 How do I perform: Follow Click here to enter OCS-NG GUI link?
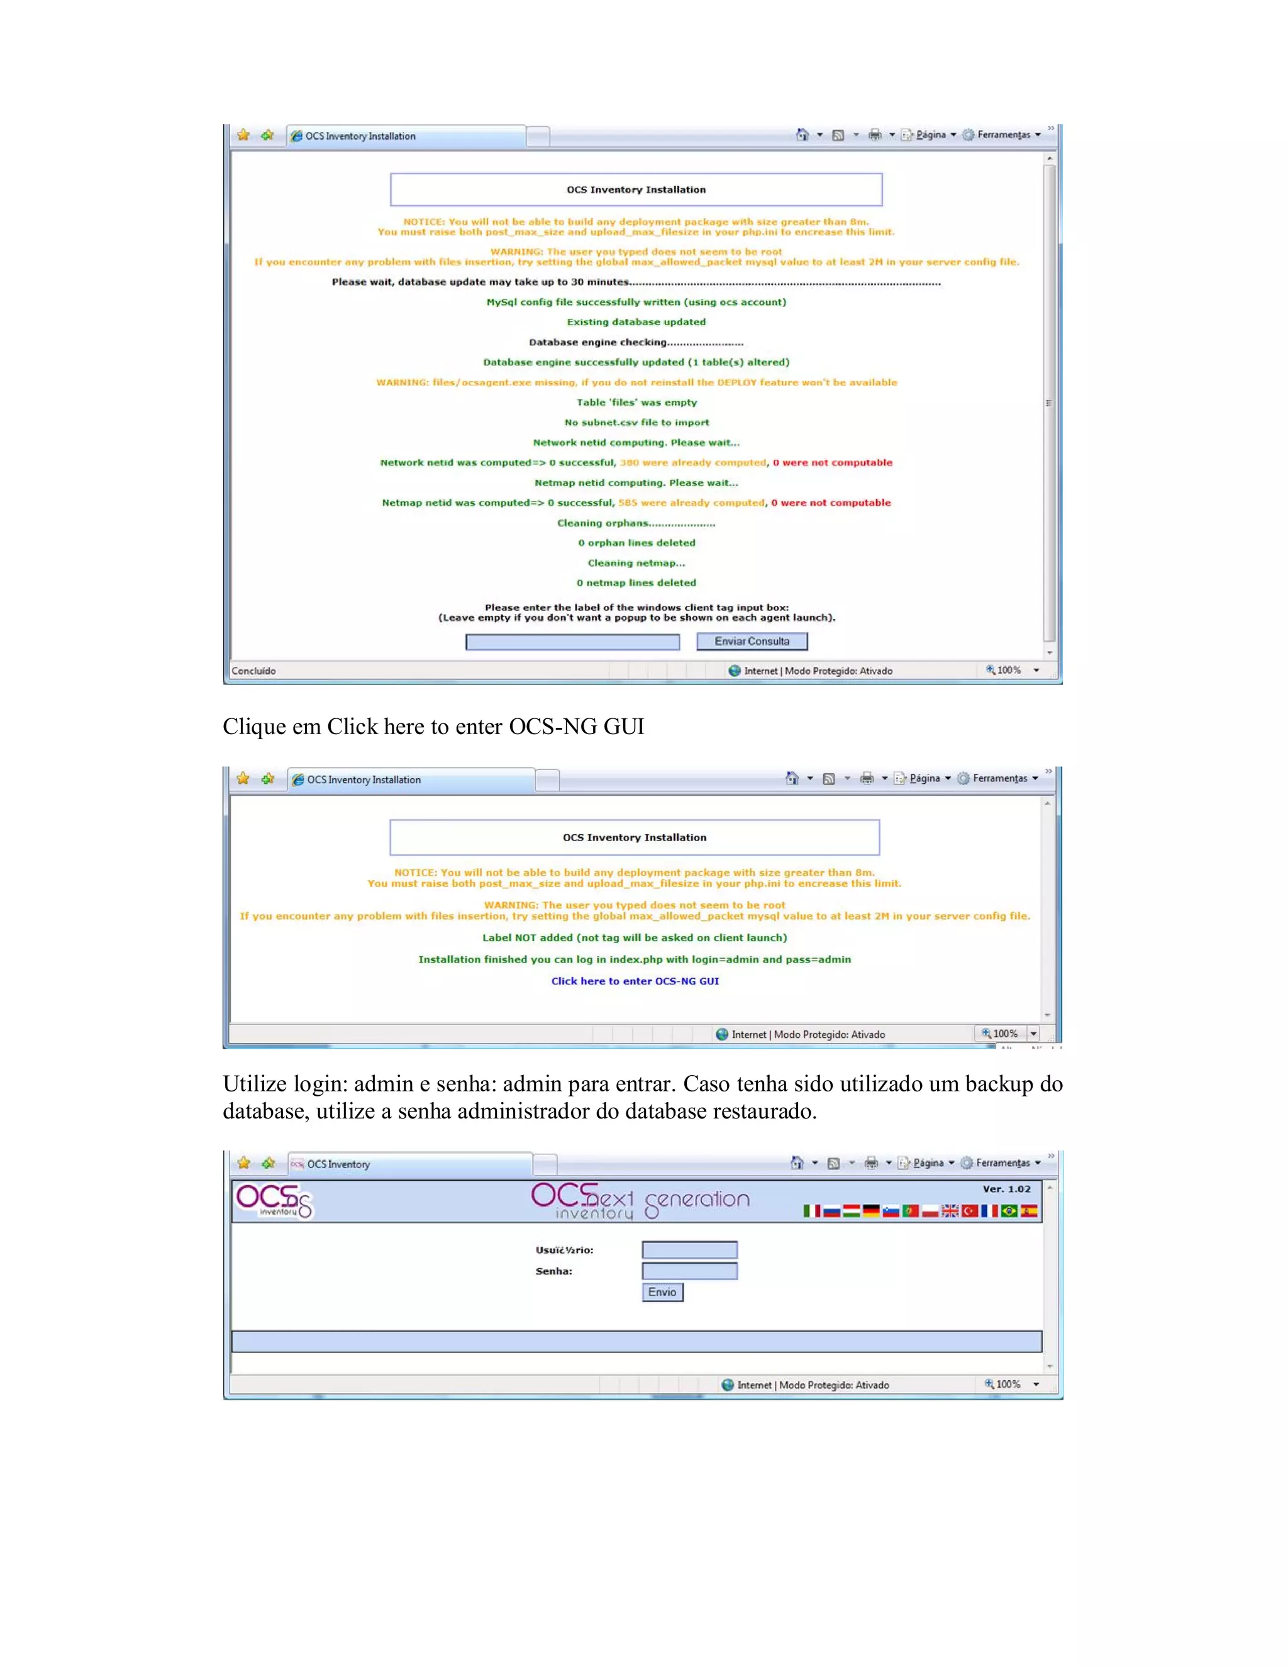tap(635, 981)
